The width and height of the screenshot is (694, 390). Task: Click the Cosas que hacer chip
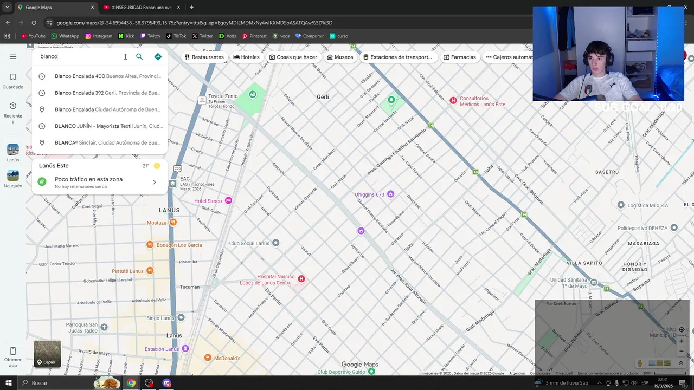(x=293, y=57)
